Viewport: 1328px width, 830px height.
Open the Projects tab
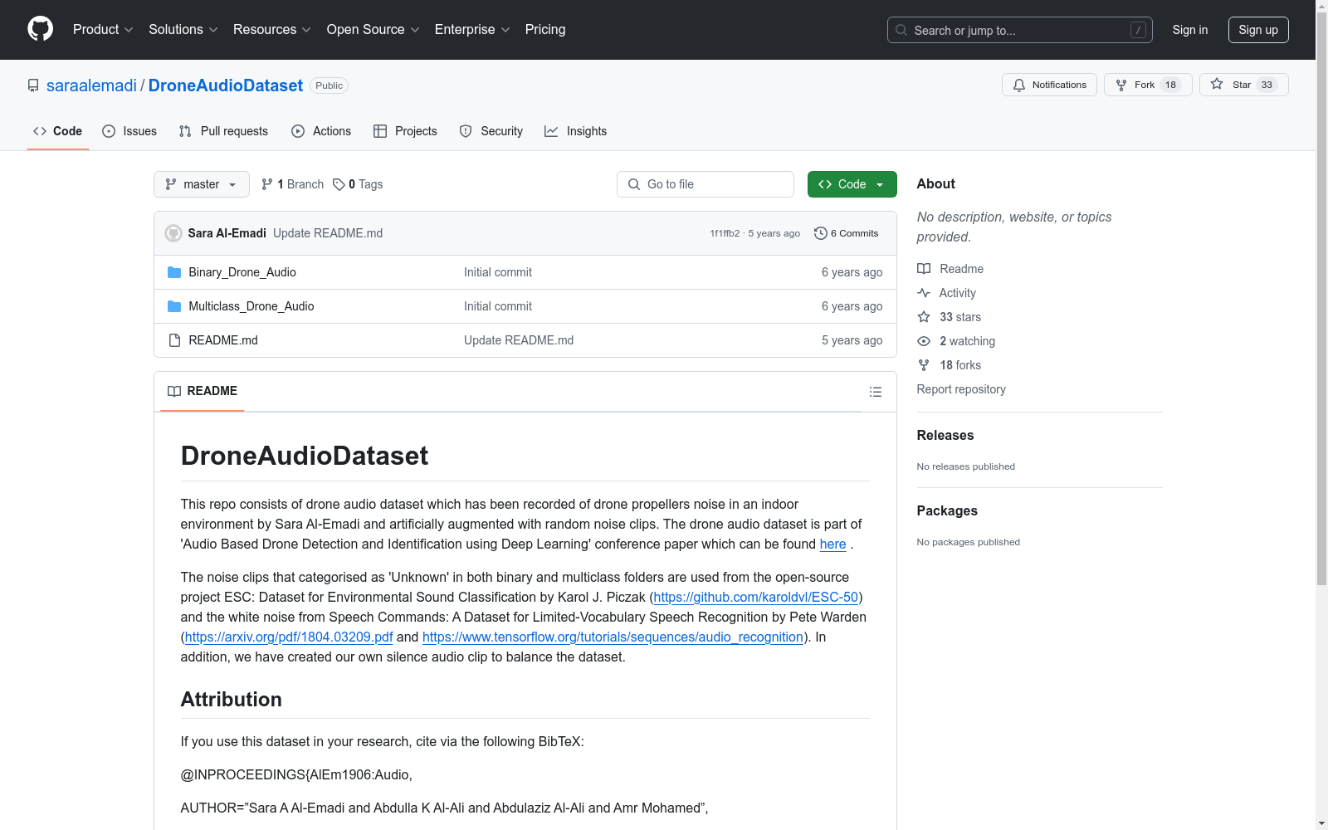tap(405, 131)
